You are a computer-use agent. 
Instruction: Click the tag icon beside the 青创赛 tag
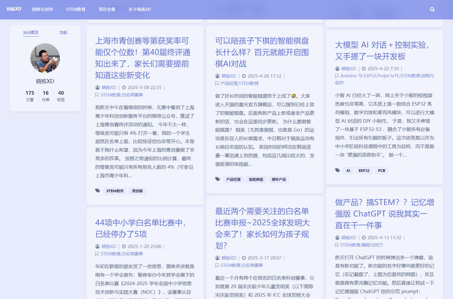(98, 191)
